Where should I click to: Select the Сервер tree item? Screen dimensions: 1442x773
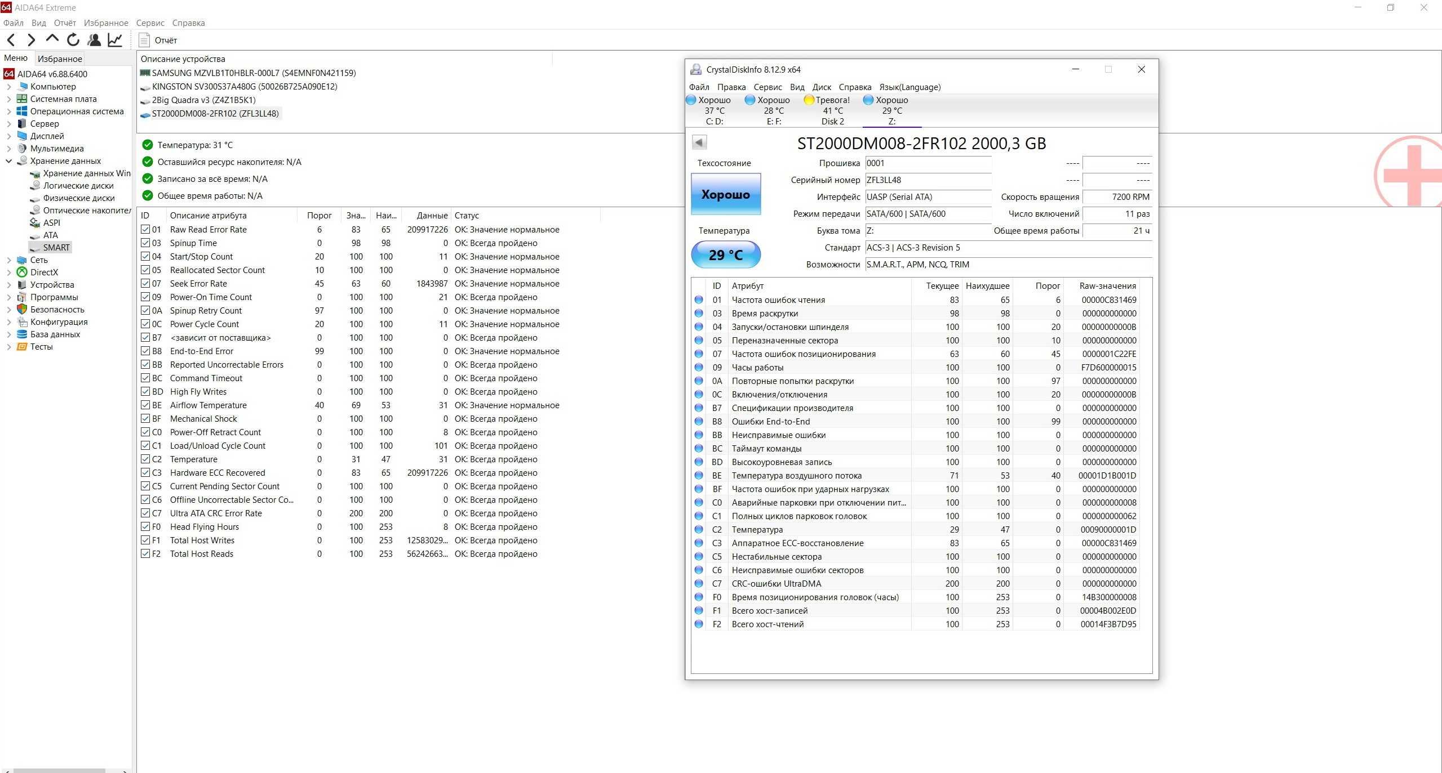[45, 123]
